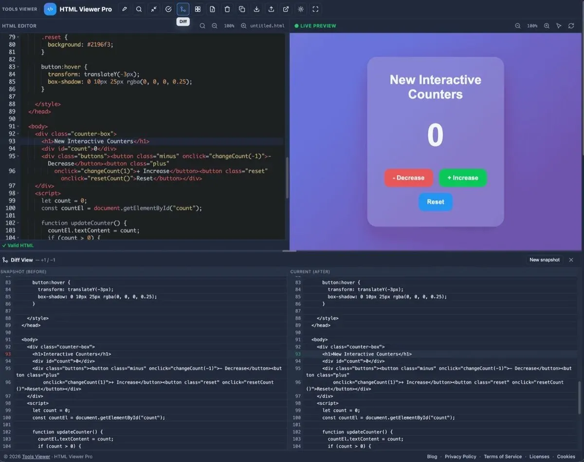Image resolution: width=584 pixels, height=462 pixels.
Task: Click the </style> tag on editor line 88
Action: tap(48, 104)
